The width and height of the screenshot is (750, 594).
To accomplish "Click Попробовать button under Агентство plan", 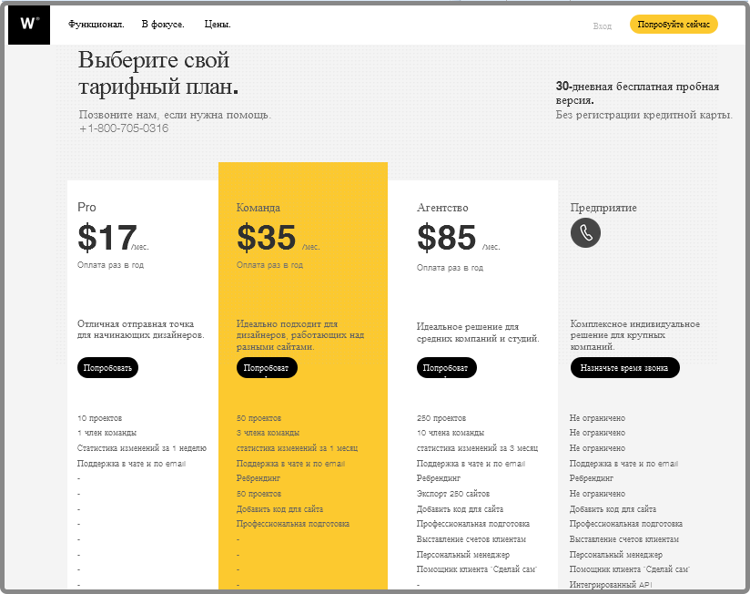I will (446, 368).
